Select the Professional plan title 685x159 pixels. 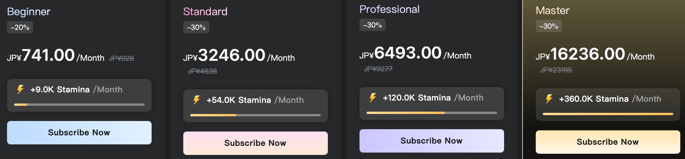[x=389, y=9]
